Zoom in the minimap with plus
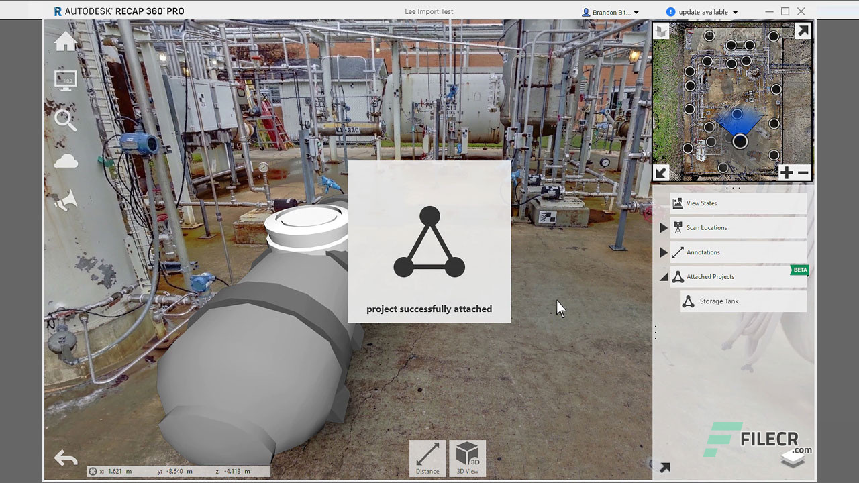The height and width of the screenshot is (483, 859). click(x=787, y=173)
